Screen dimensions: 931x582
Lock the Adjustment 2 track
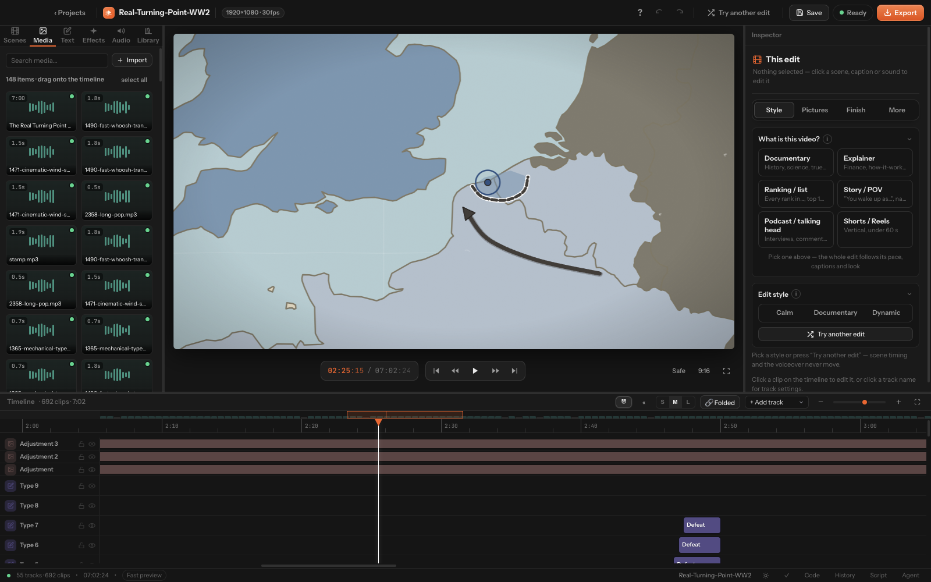click(81, 457)
